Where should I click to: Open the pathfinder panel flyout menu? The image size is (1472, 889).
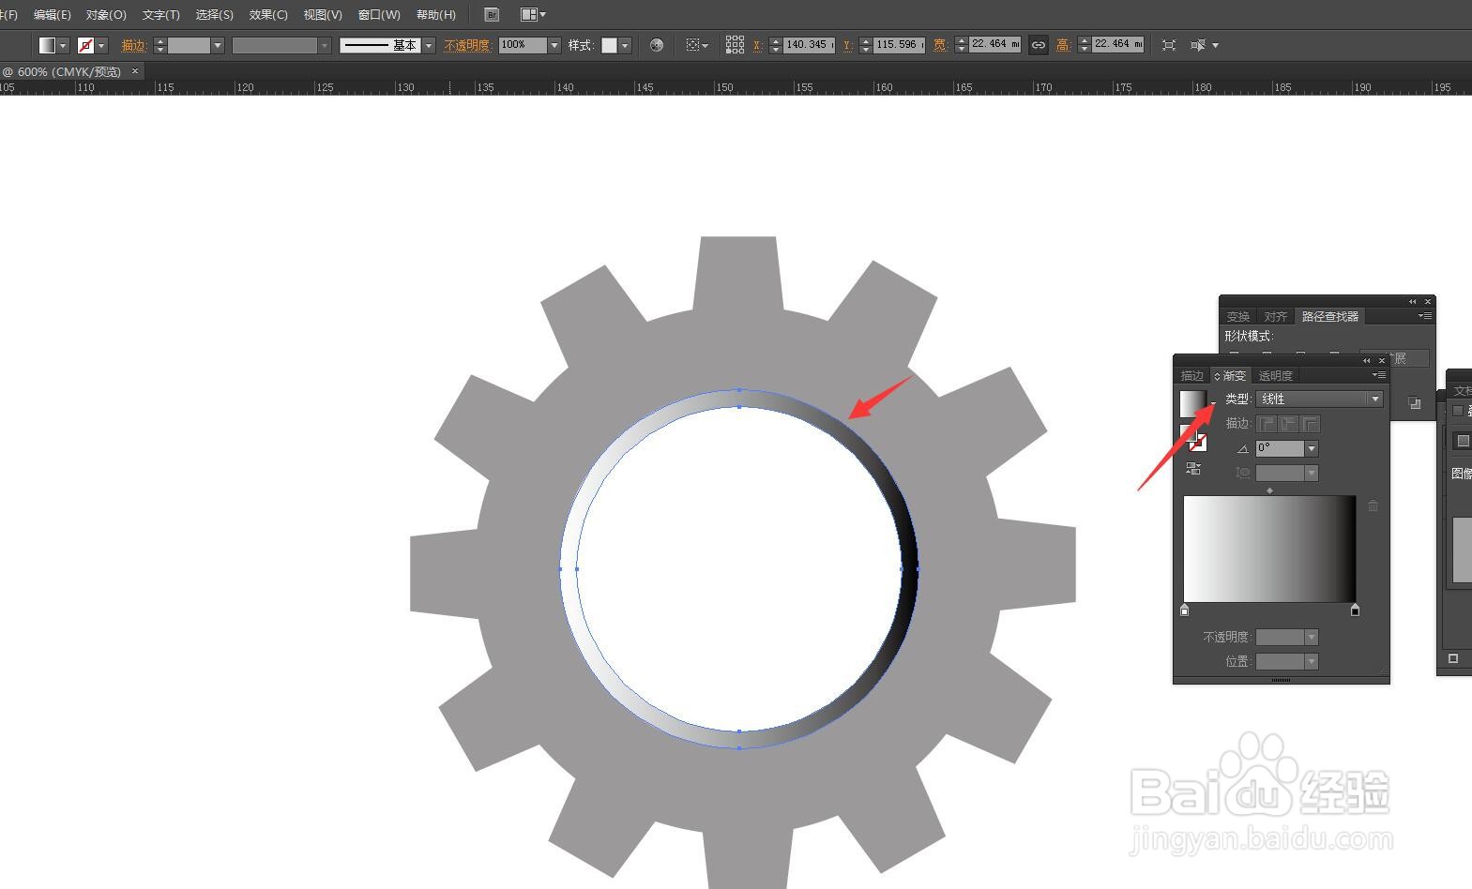click(x=1424, y=317)
